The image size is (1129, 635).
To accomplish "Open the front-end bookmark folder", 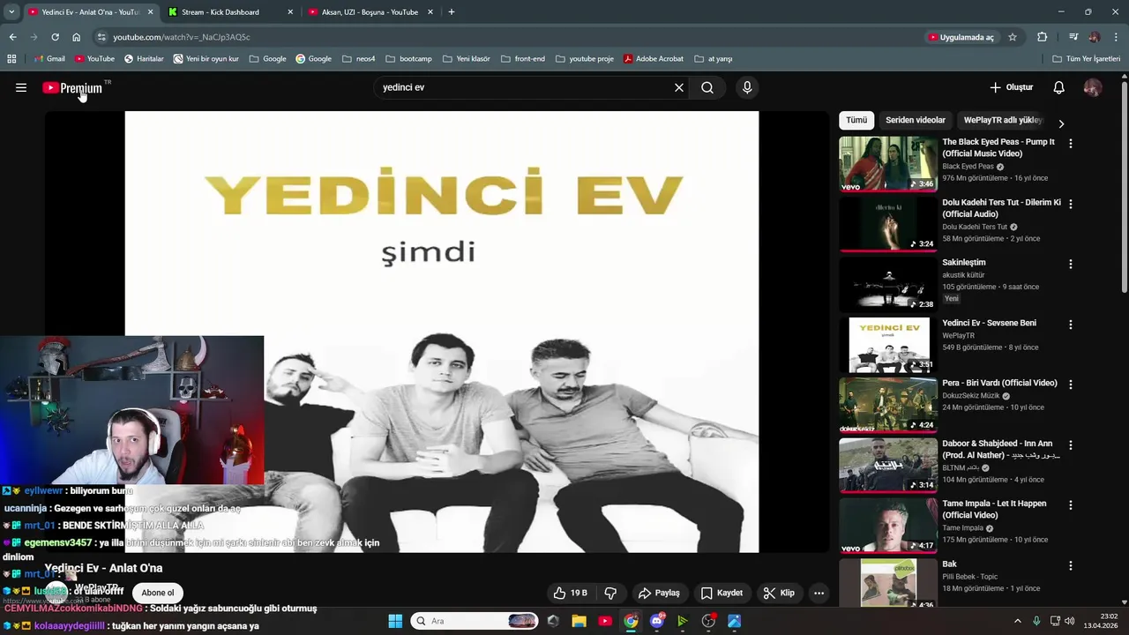I will click(522, 59).
